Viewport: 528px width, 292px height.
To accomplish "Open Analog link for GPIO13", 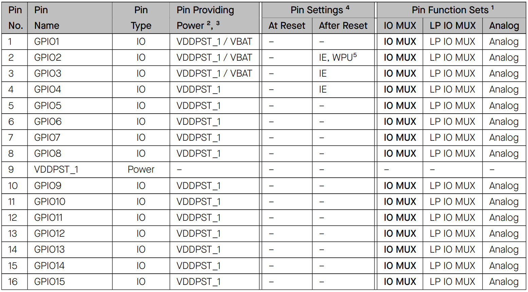I will (504, 250).
